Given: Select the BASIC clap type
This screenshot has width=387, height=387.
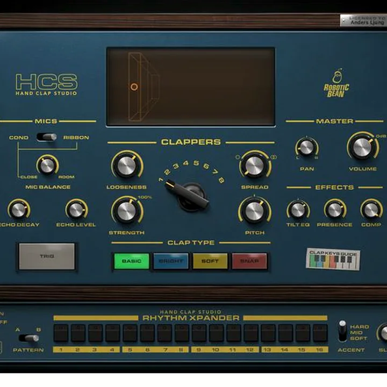Looking at the screenshot, I should click(x=131, y=261).
